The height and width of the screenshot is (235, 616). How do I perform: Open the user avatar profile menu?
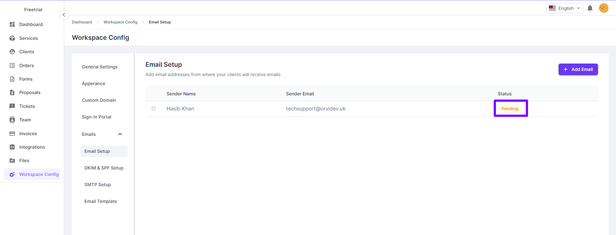pyautogui.click(x=603, y=8)
